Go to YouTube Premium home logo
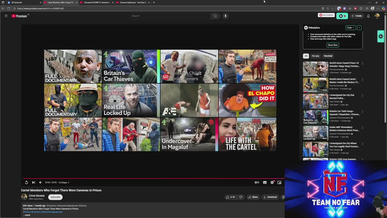Screen dimensions: 387x218 [20, 16]
